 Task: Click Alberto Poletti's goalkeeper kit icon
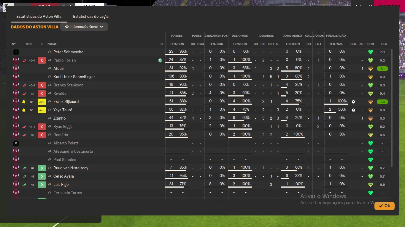(16, 143)
